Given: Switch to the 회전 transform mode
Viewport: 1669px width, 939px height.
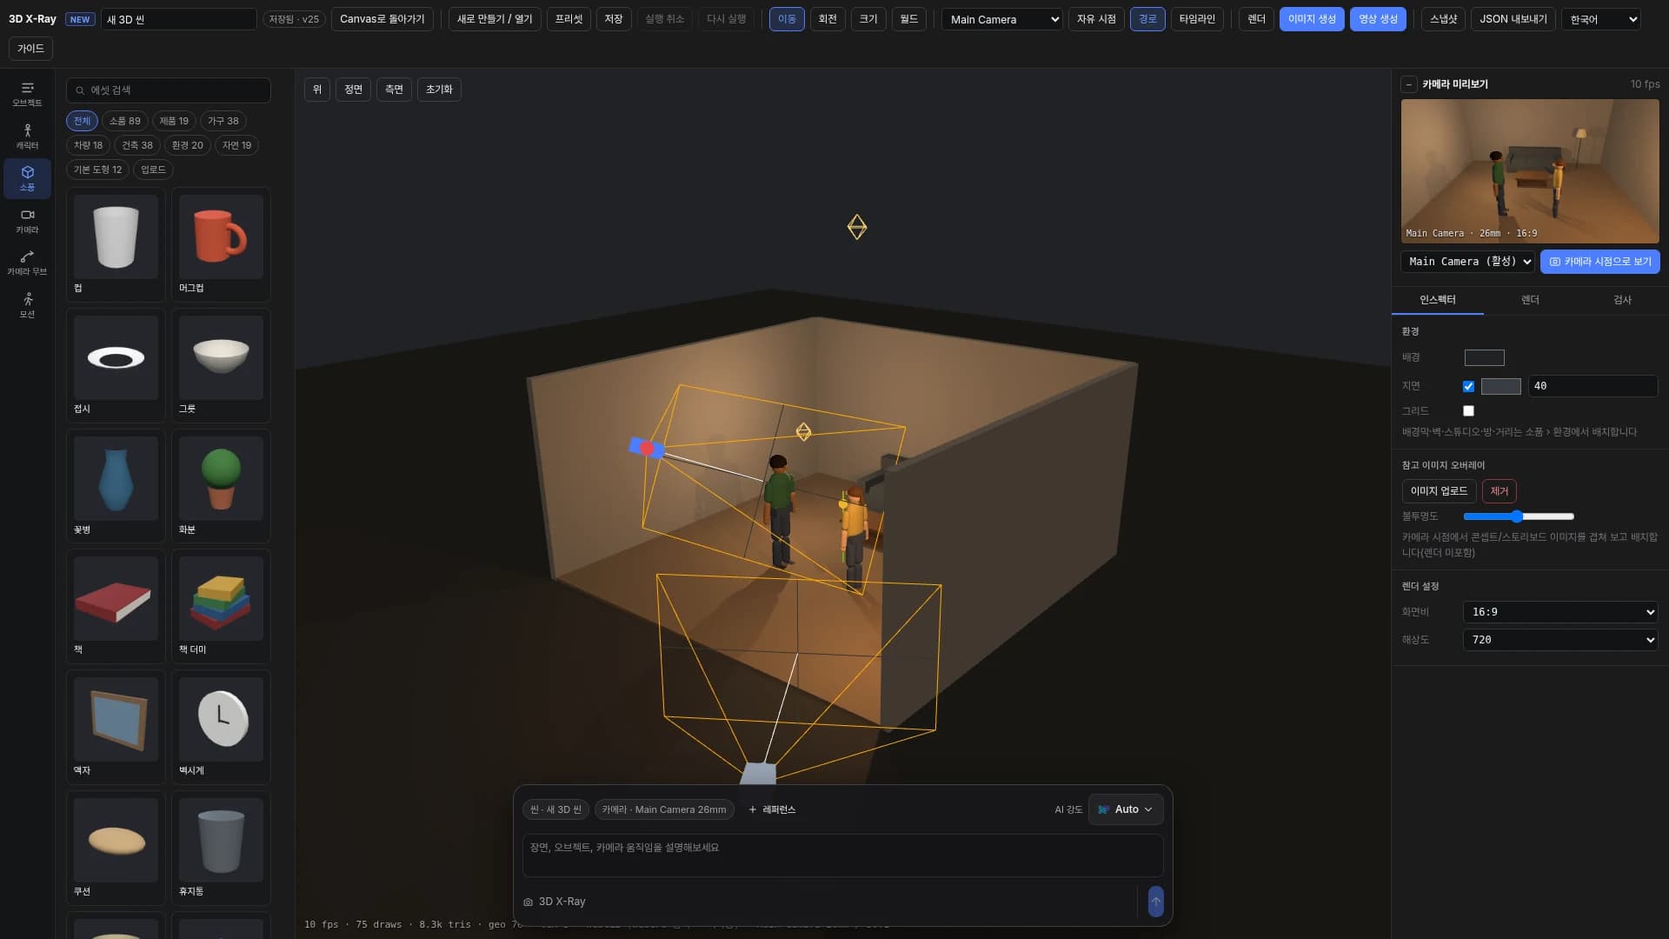Looking at the screenshot, I should coord(828,19).
